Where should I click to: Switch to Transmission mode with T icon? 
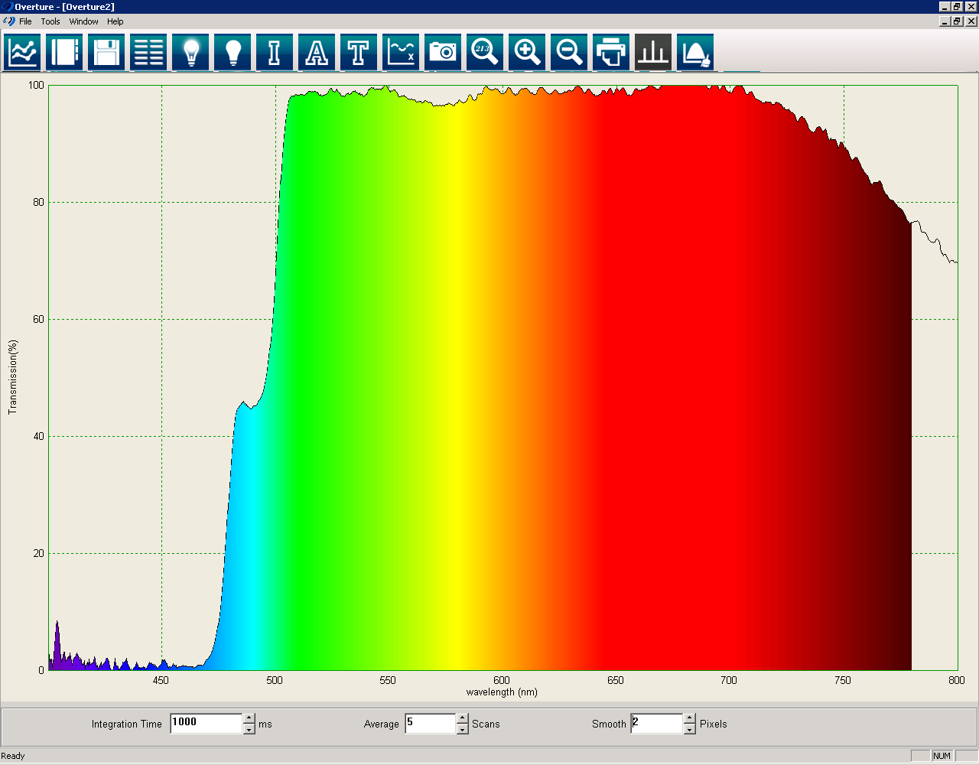point(359,53)
